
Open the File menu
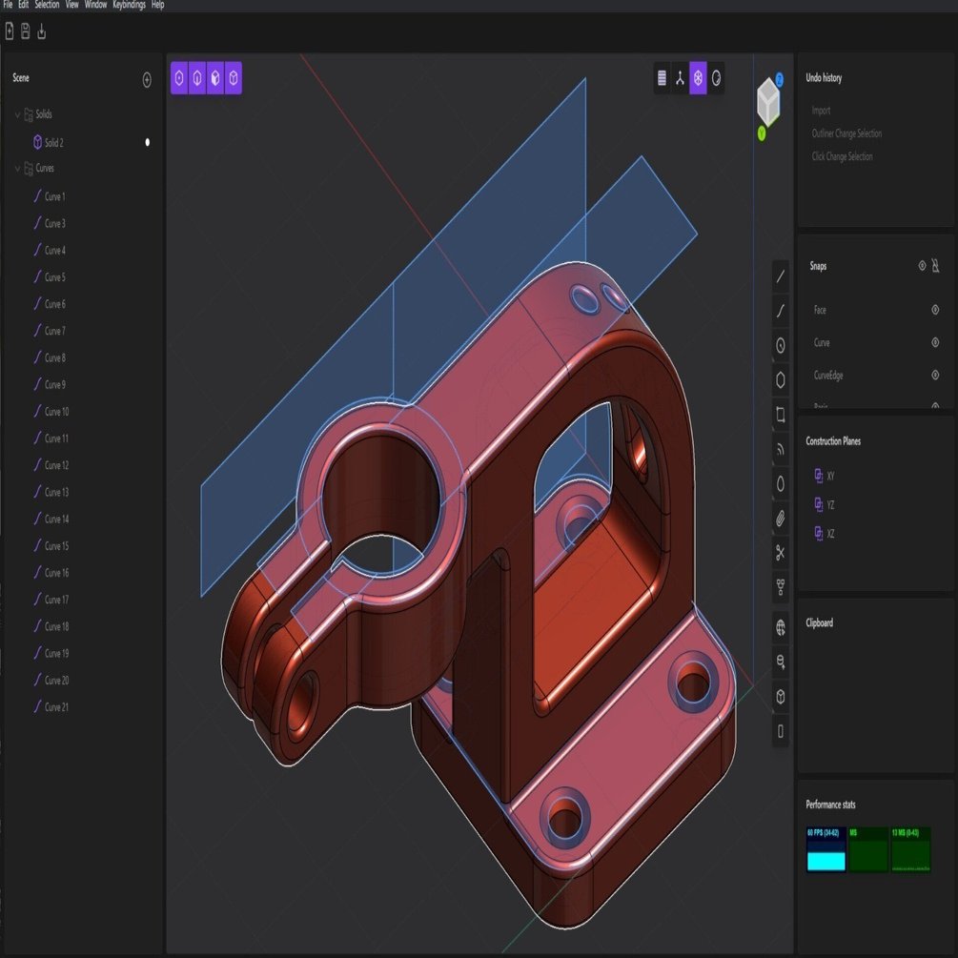(8, 4)
